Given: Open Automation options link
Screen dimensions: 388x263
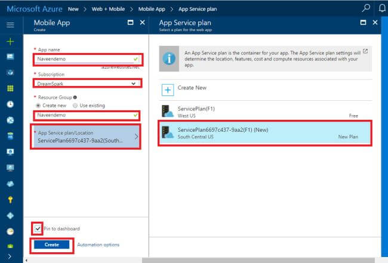Looking at the screenshot, I should (x=98, y=245).
